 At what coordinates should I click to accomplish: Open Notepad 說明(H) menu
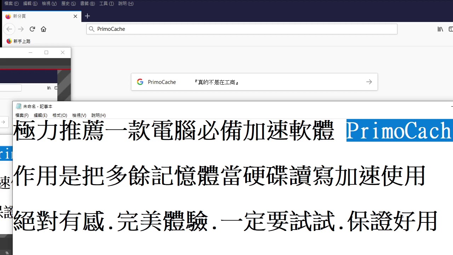pyautogui.click(x=98, y=115)
